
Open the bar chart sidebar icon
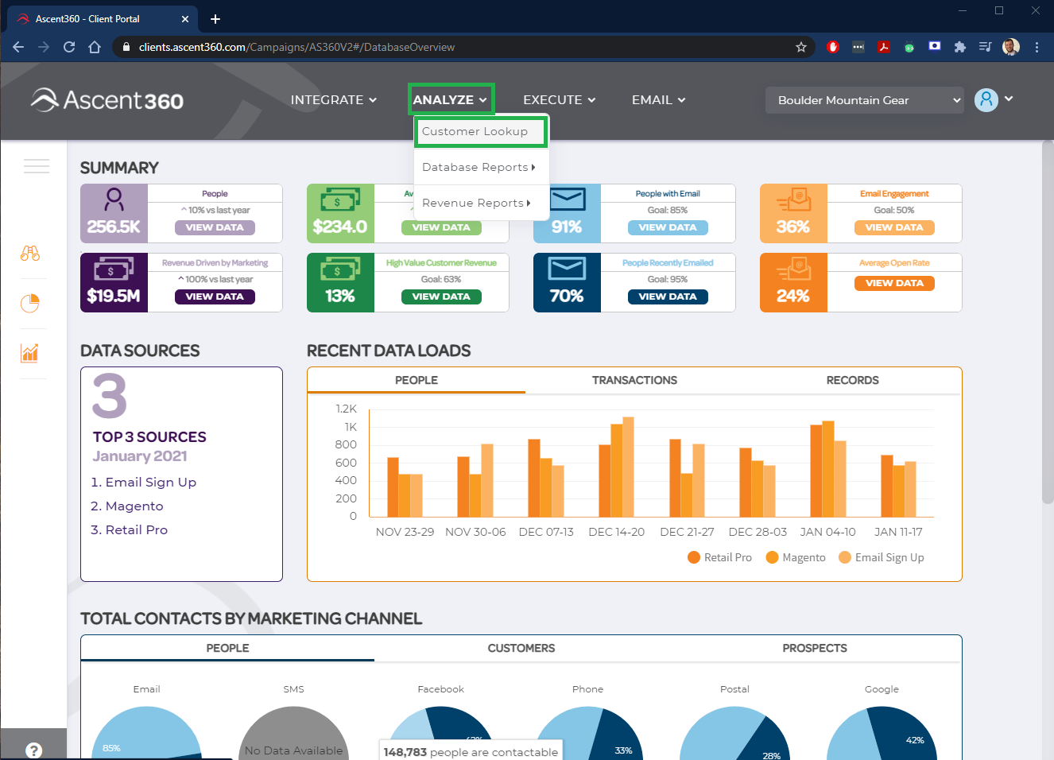click(30, 353)
